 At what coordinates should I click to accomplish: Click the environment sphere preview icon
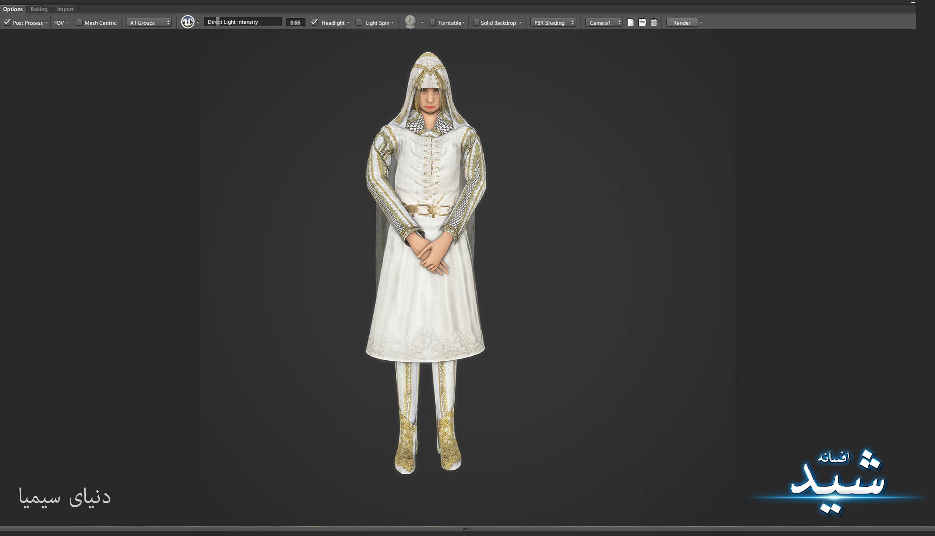point(410,22)
